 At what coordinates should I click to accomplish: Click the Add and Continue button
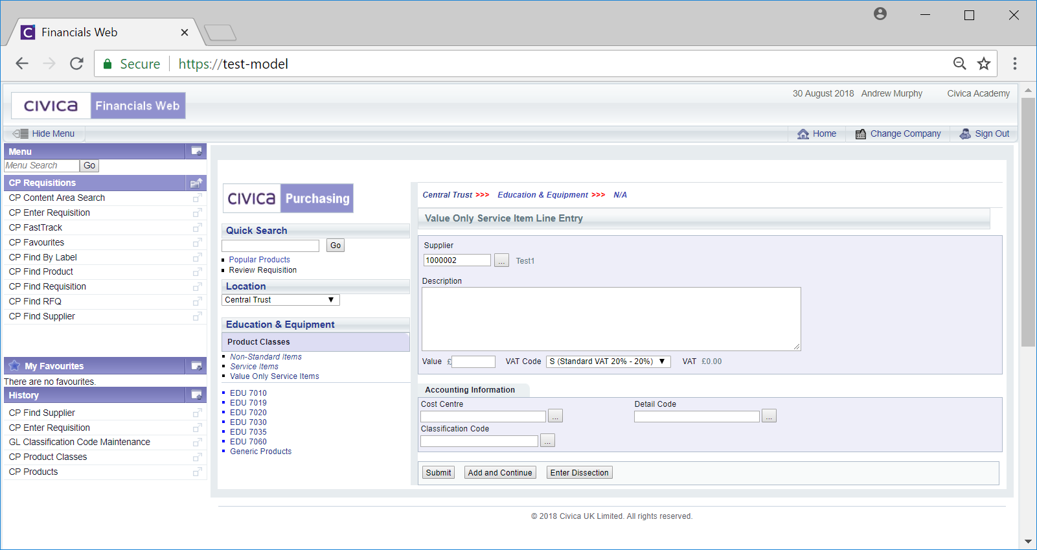tap(500, 473)
